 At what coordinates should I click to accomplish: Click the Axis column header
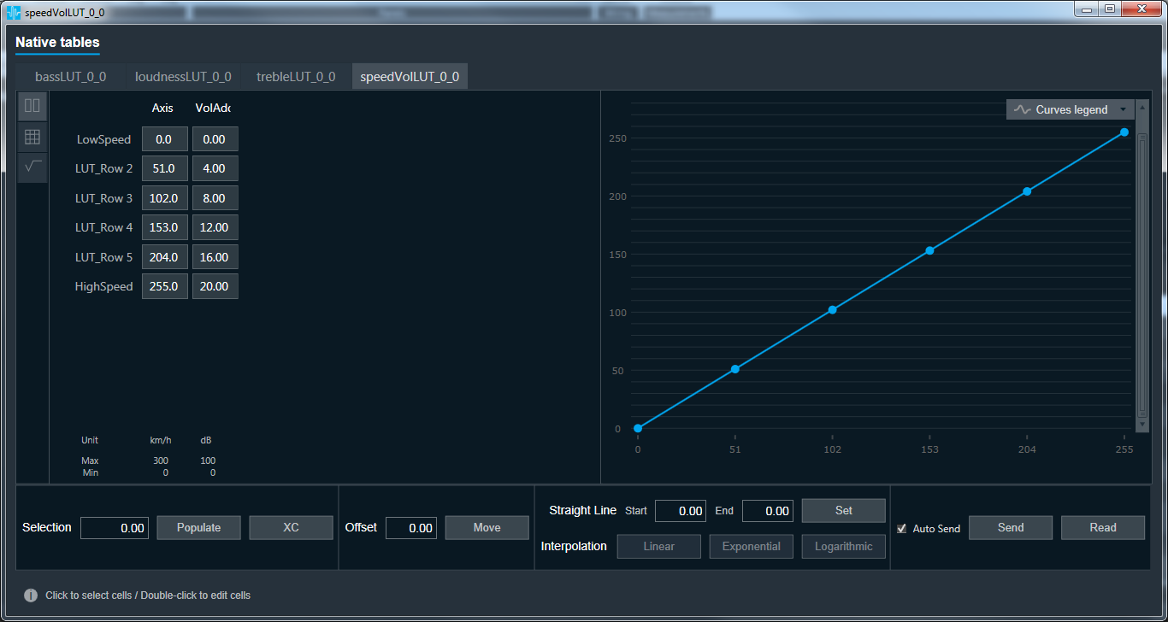coord(162,108)
